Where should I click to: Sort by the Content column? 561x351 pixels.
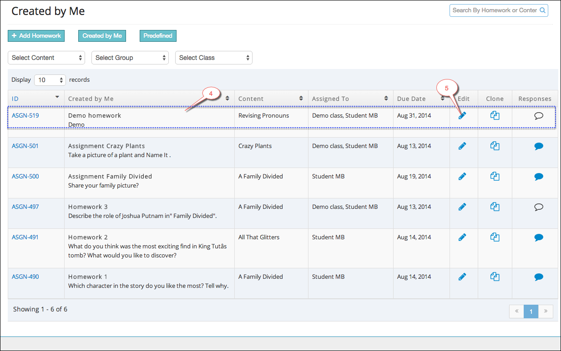click(271, 99)
